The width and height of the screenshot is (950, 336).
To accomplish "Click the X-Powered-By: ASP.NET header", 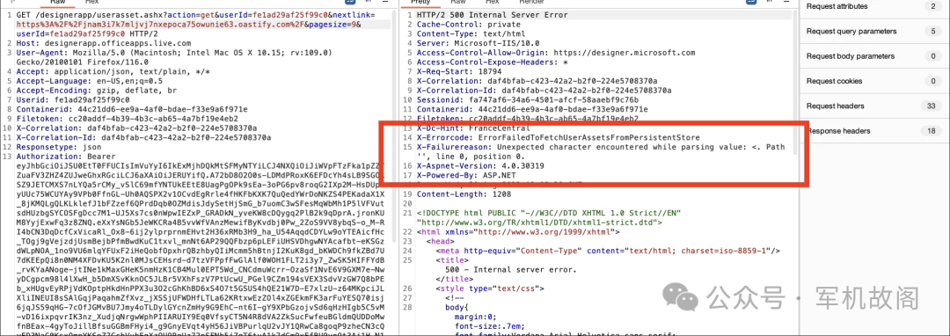I will pyautogui.click(x=465, y=175).
